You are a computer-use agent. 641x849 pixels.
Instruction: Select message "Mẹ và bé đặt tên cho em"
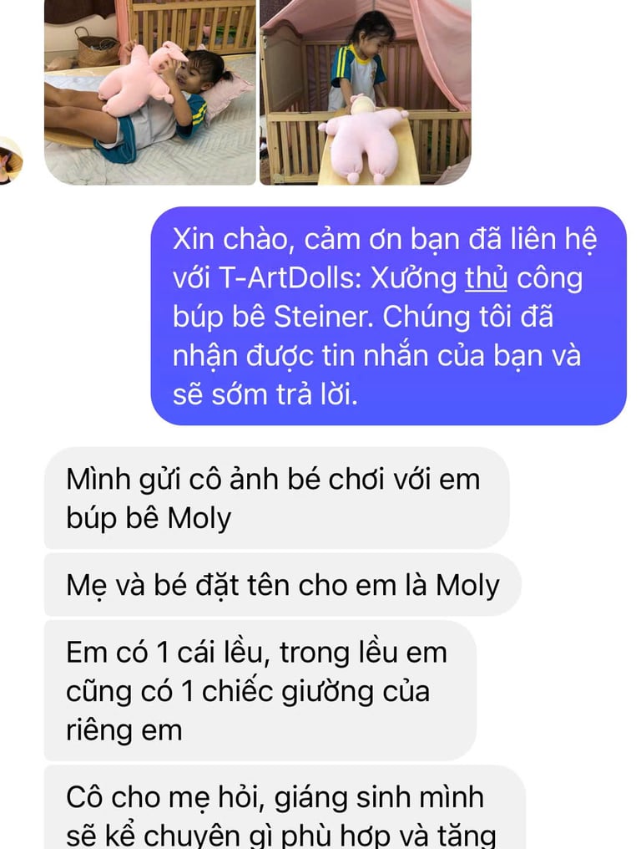point(282,585)
